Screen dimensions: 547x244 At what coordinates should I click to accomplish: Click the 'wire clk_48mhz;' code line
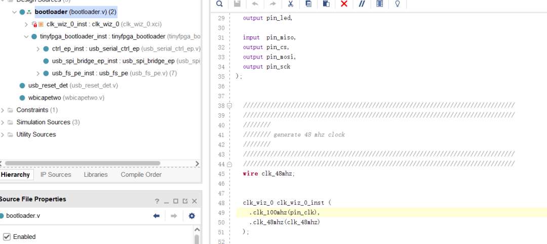[x=268, y=174]
